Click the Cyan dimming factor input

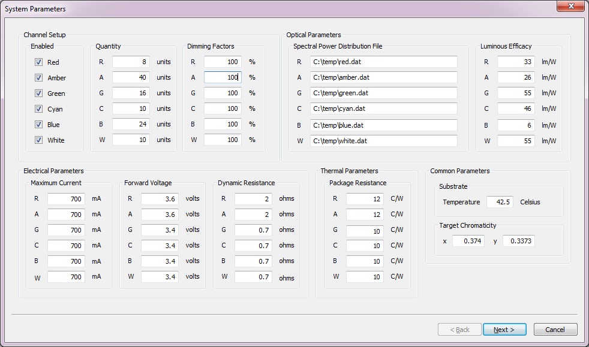pyautogui.click(x=223, y=108)
